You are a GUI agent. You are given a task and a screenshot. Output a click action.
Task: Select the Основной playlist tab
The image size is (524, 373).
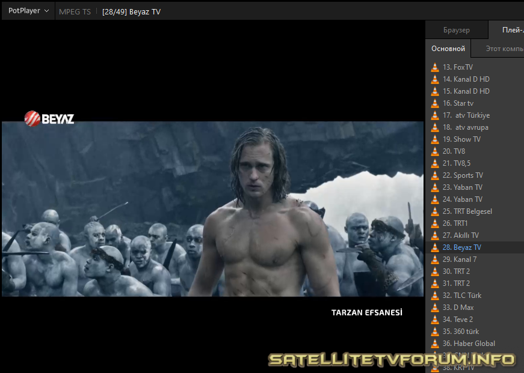(448, 49)
